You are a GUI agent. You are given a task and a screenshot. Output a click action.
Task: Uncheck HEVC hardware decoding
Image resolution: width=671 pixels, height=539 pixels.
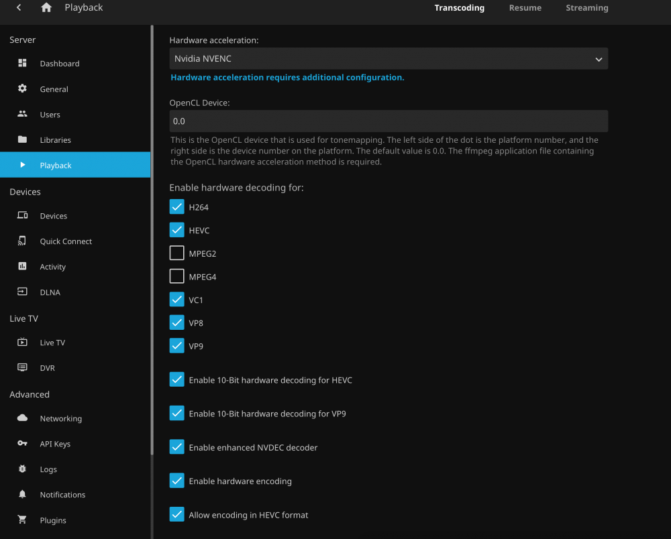[x=176, y=230]
